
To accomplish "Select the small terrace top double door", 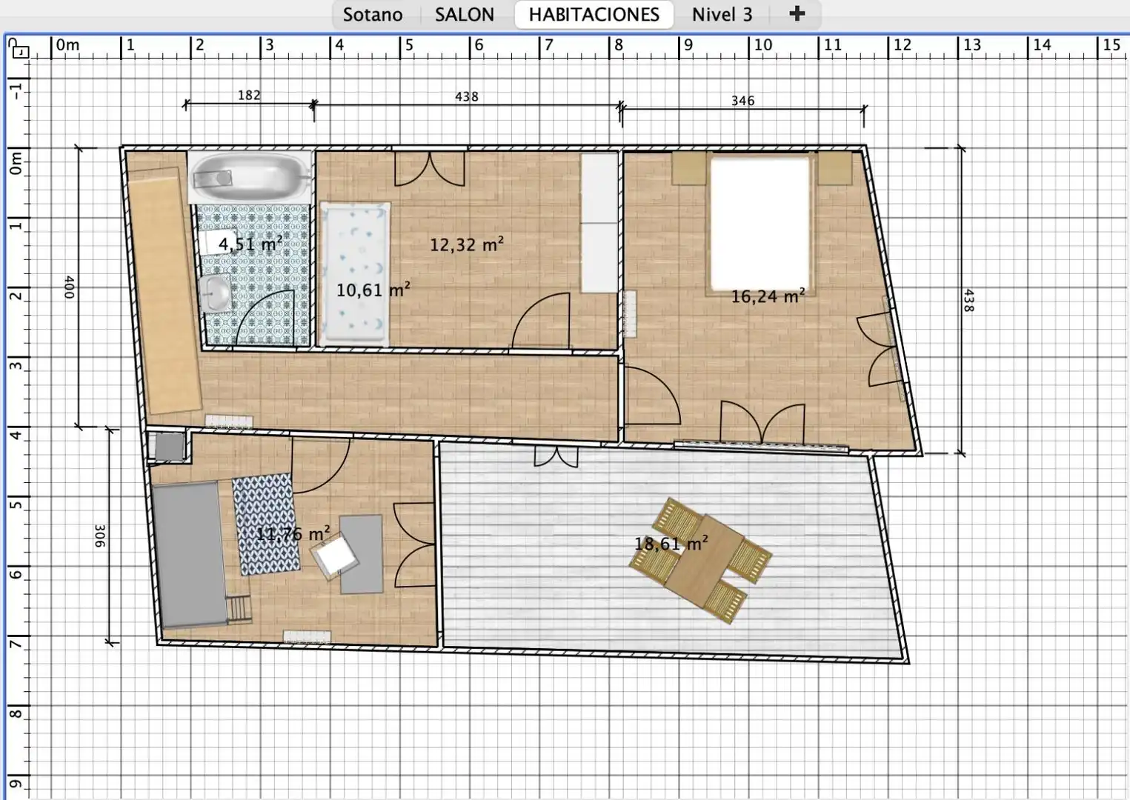I will 556,456.
